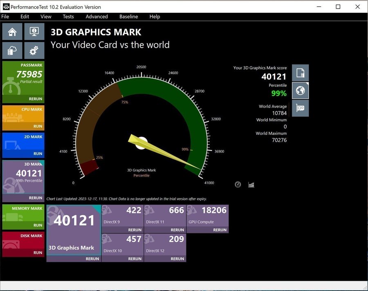Screen dimensions: 368x291
Task: Open the System Information monitor icon
Action: 34,32
